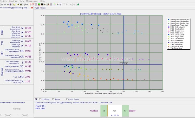Click the τv visible light transmittance value 0.666
195x118 pixels.
tap(28, 41)
